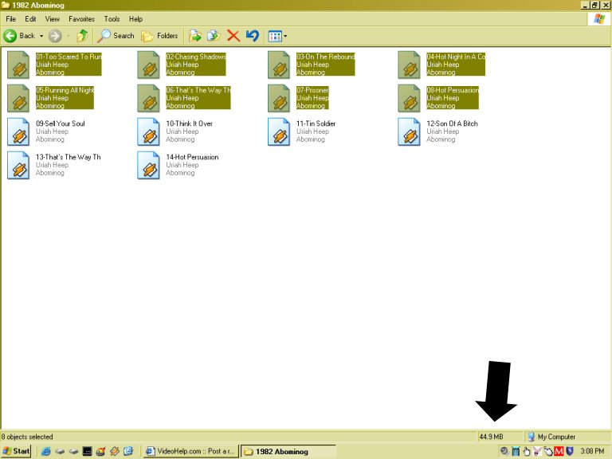Select the 10-Think It Over file icon
Screen dimensions: 612x459
tap(149, 132)
